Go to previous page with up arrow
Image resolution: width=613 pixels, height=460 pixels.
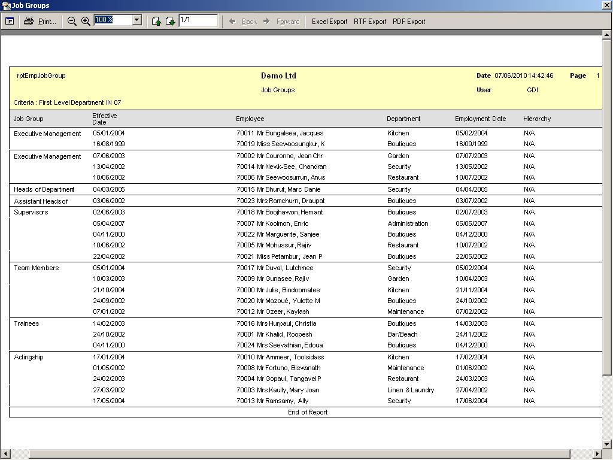tap(156, 21)
